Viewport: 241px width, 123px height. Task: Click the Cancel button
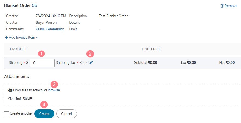[66, 114]
